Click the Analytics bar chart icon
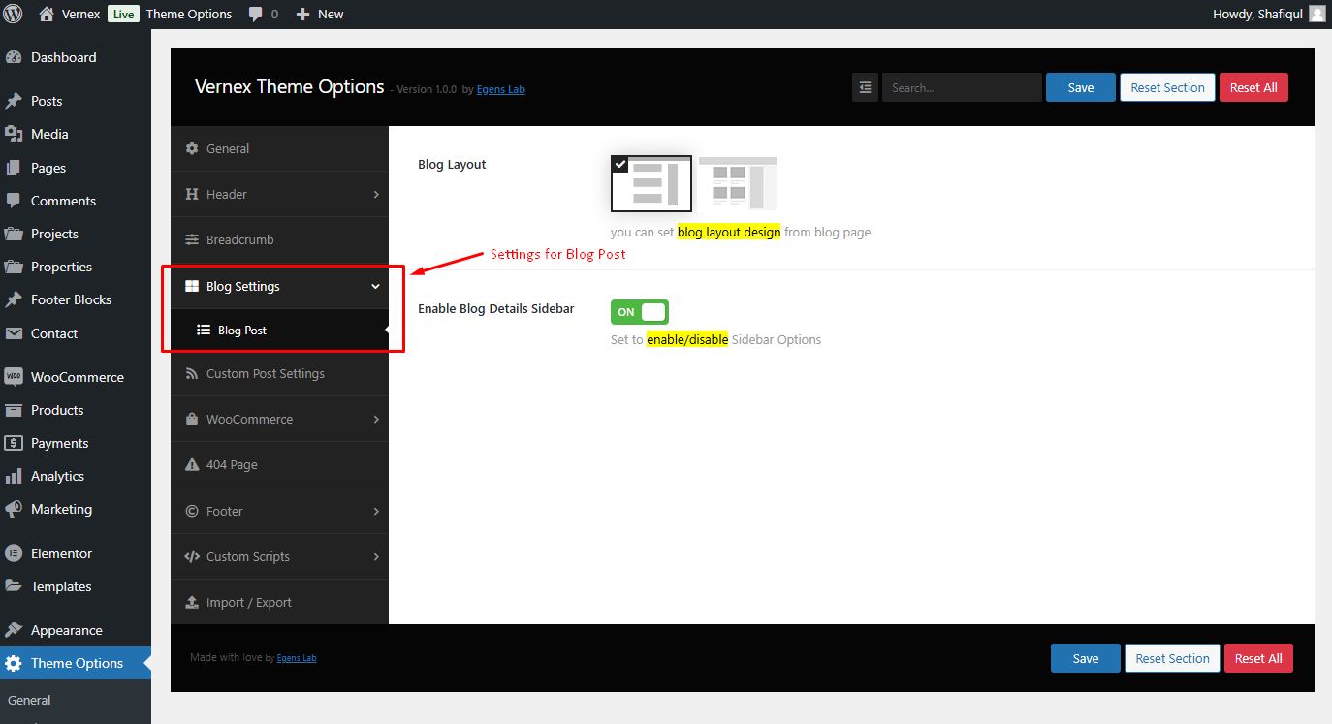This screenshot has width=1332, height=724. coord(14,476)
